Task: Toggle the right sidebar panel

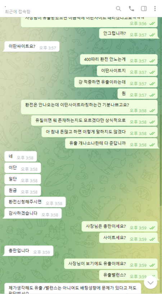Action: click(144, 9)
